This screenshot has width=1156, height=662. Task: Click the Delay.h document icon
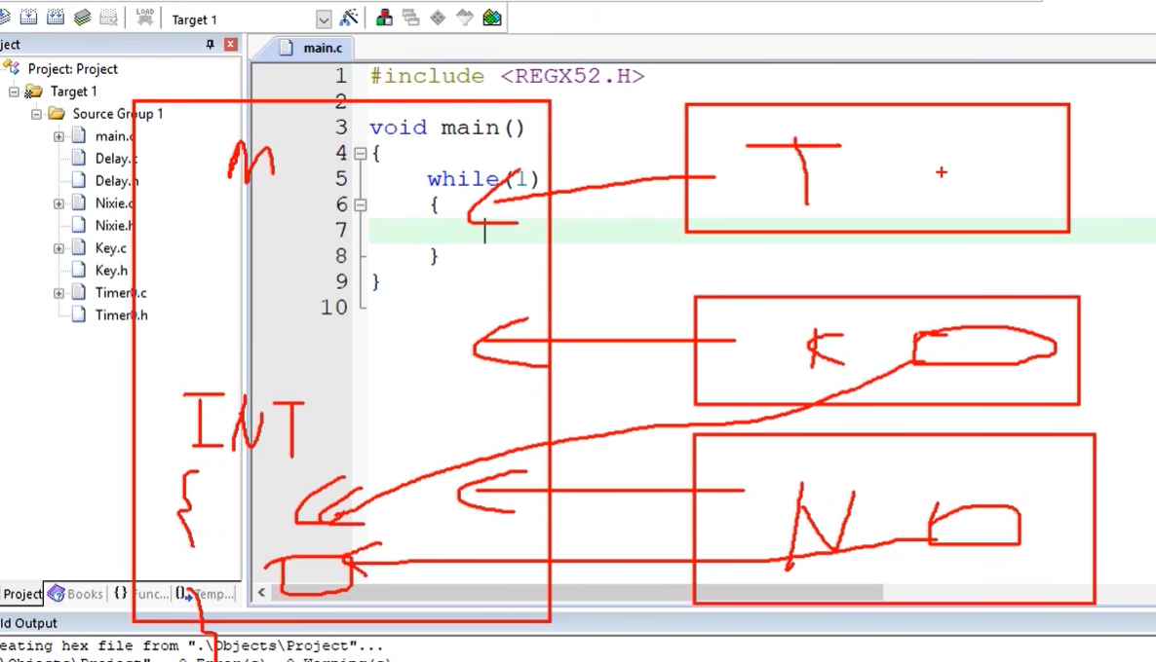click(x=80, y=180)
